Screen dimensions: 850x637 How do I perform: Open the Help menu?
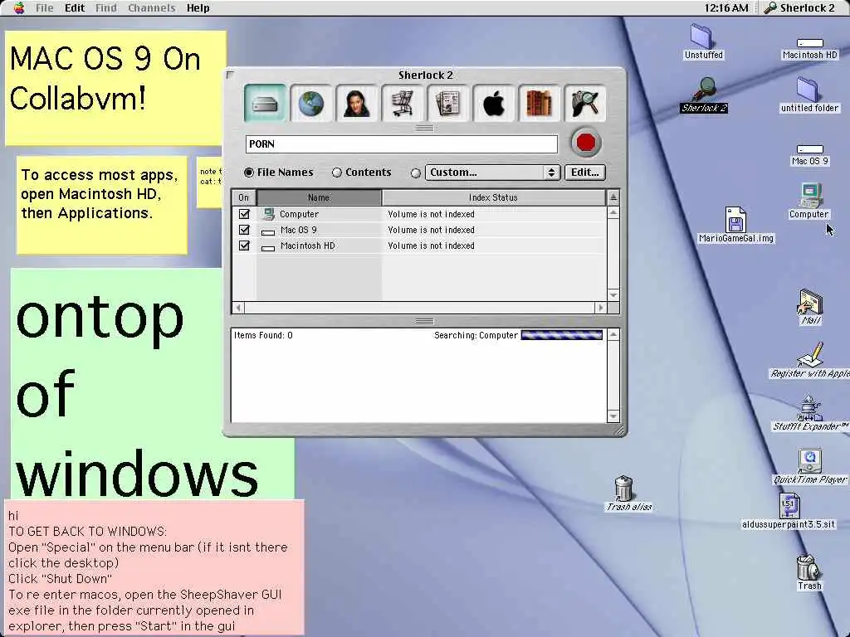pyautogui.click(x=198, y=7)
